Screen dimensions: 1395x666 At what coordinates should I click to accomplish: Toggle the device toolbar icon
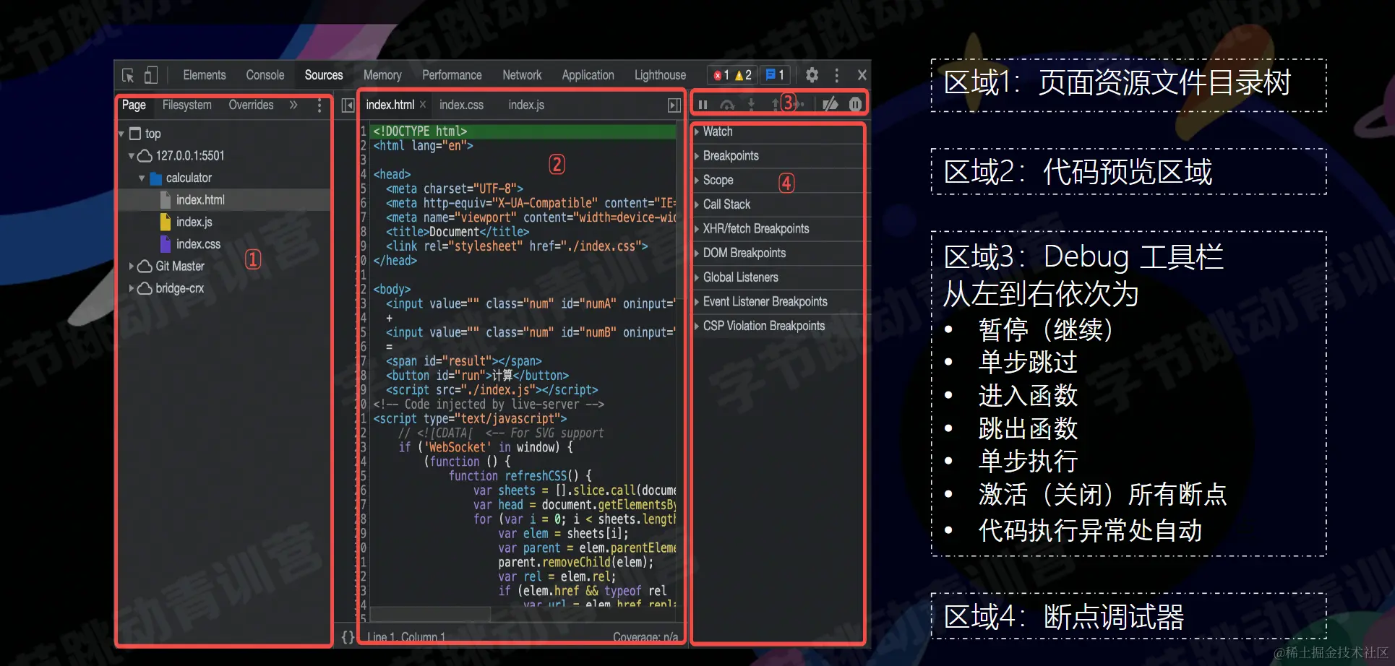click(150, 75)
